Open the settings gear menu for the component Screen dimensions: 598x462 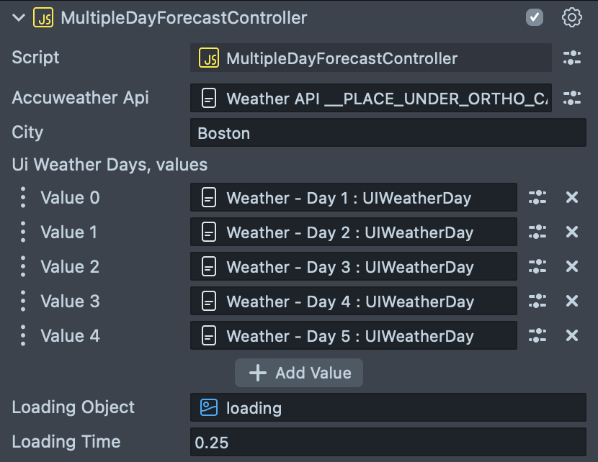(x=571, y=17)
